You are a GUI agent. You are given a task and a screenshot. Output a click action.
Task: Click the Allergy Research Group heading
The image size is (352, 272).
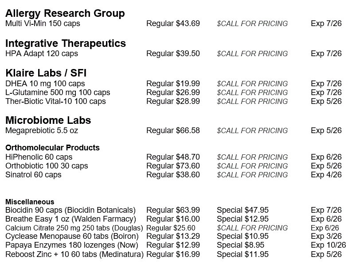[65, 13]
